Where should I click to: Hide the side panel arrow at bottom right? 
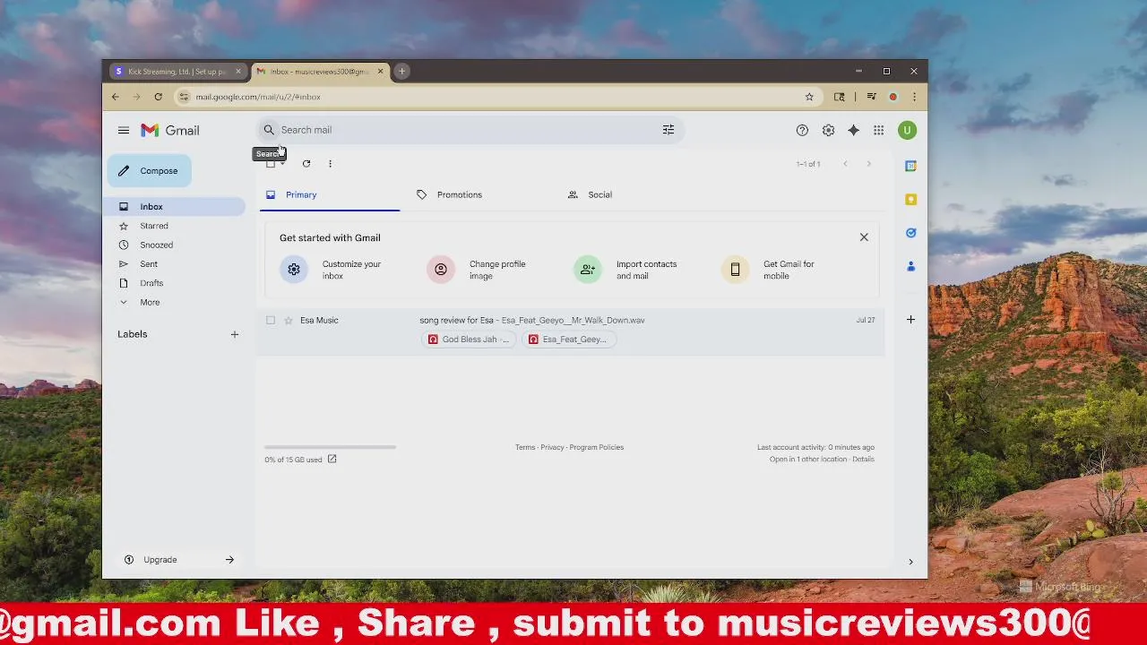(x=910, y=562)
